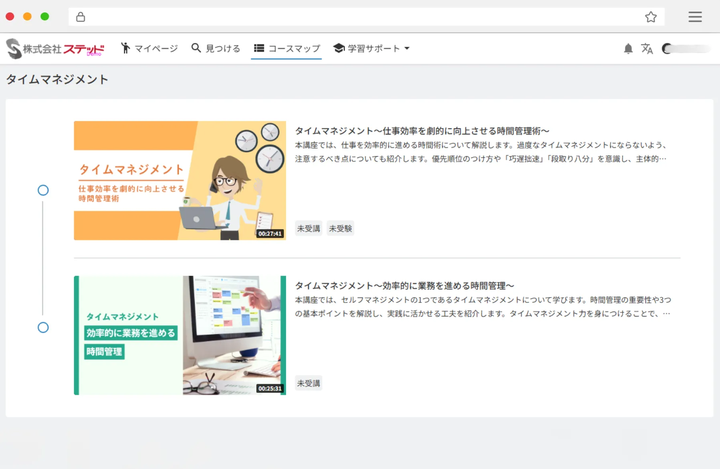Expand the 学習サポート dropdown menu

click(371, 48)
